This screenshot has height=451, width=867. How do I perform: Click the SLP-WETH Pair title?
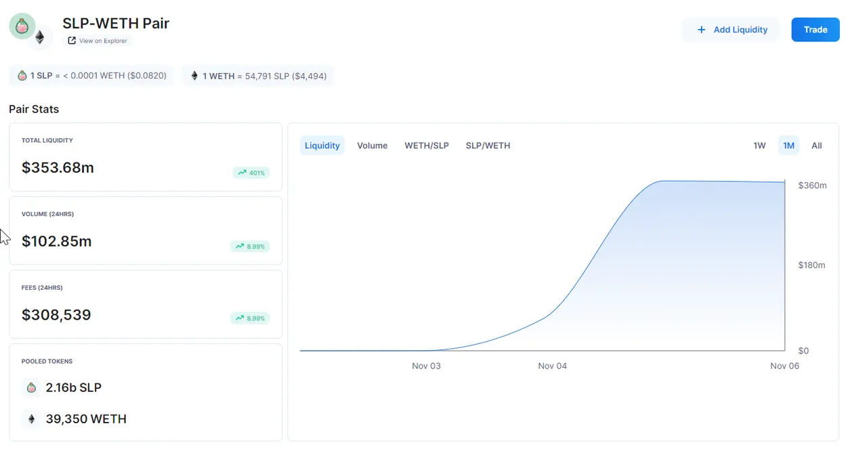tap(116, 23)
